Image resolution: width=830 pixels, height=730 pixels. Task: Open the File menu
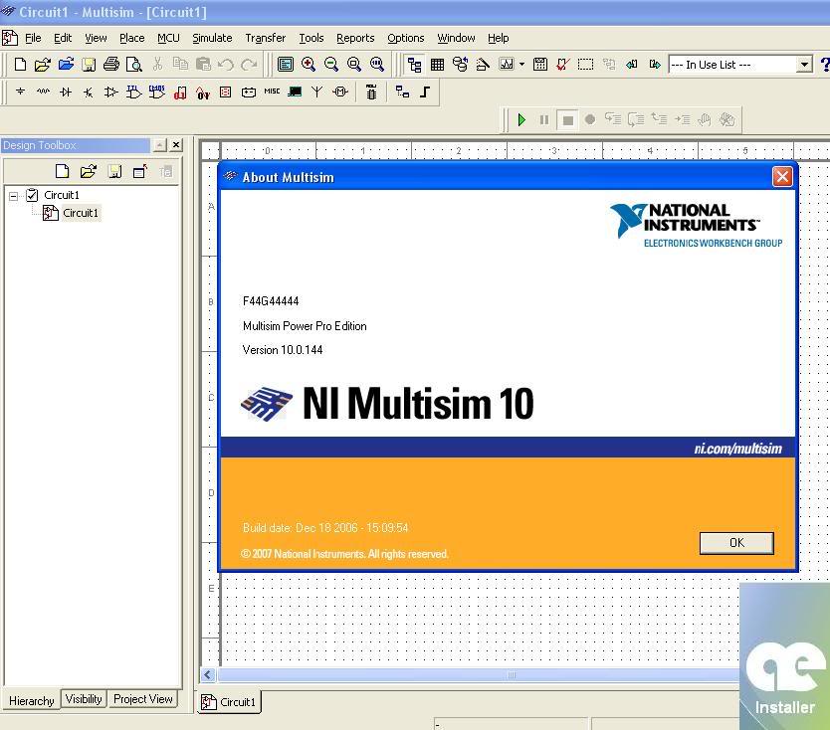pos(33,38)
